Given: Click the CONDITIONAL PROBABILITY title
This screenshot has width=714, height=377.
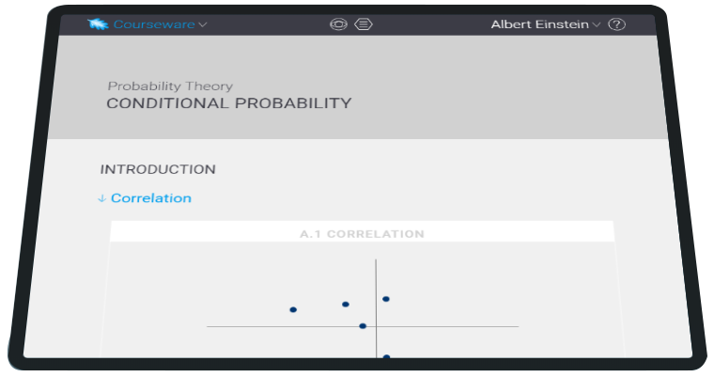Looking at the screenshot, I should [x=229, y=103].
